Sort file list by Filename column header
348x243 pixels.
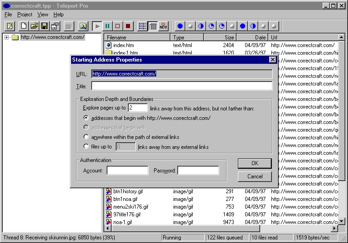[137, 38]
